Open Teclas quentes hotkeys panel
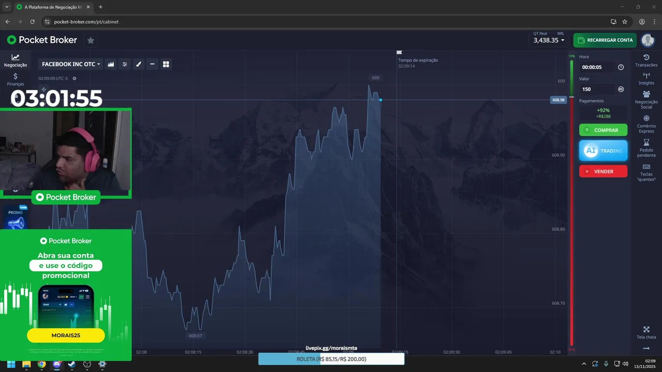Viewport: 662px width, 372px height. tap(646, 173)
